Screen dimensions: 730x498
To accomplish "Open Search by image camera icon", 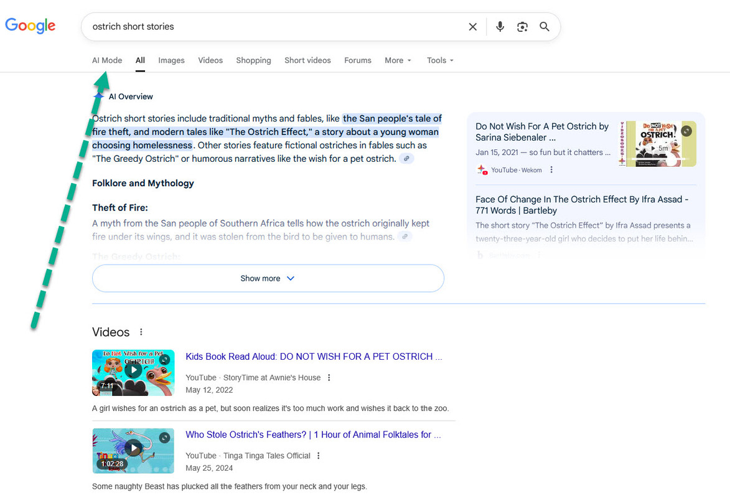I will (522, 27).
